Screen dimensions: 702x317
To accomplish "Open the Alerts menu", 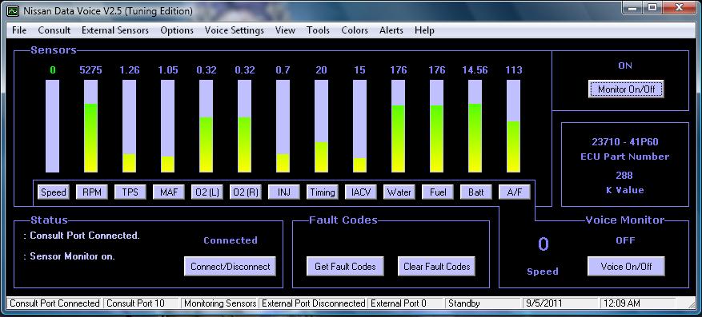I will click(391, 30).
